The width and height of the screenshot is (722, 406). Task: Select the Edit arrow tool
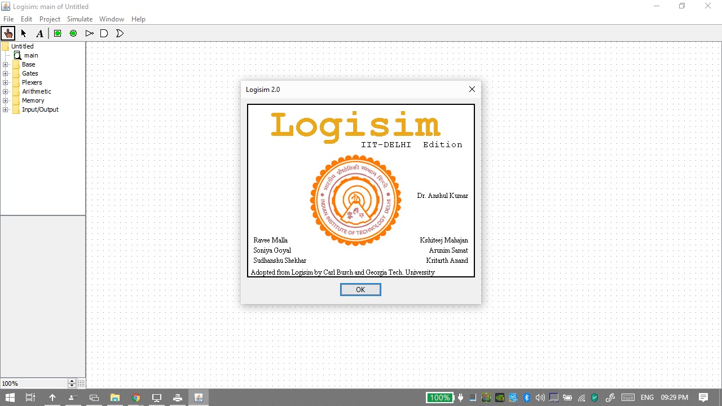[23, 33]
